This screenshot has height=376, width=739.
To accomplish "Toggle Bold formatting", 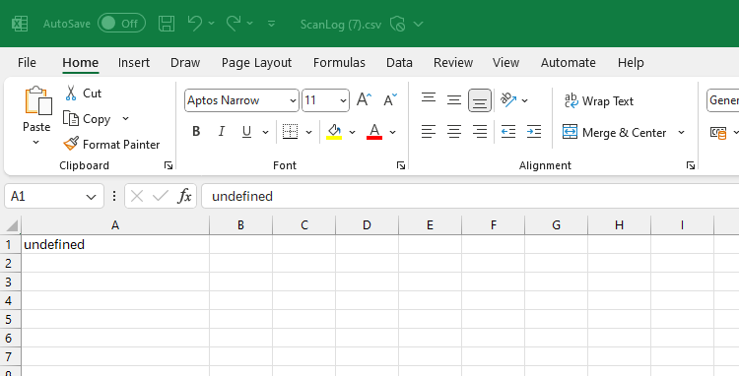I will (x=196, y=132).
